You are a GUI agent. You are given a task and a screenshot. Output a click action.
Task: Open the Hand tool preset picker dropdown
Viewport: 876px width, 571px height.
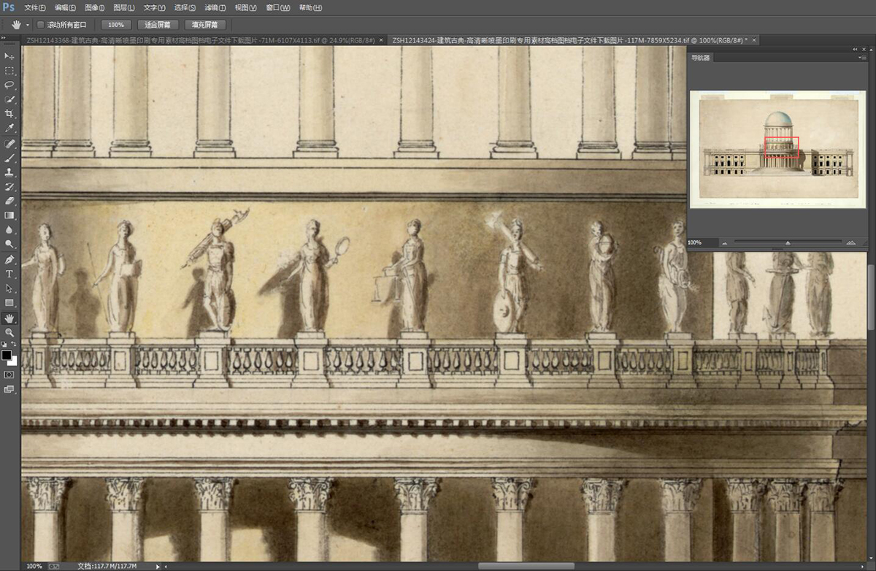click(27, 25)
